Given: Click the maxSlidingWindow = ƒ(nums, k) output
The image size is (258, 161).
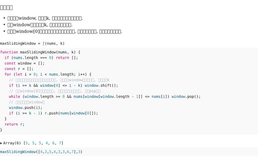Looking at the screenshot, I should coord(32,43).
